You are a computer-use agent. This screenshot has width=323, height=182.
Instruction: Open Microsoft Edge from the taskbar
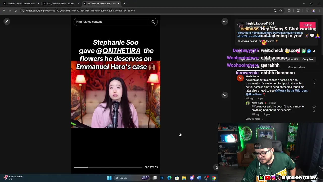coord(169,178)
